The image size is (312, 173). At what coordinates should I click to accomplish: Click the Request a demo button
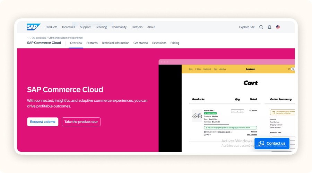tap(43, 122)
